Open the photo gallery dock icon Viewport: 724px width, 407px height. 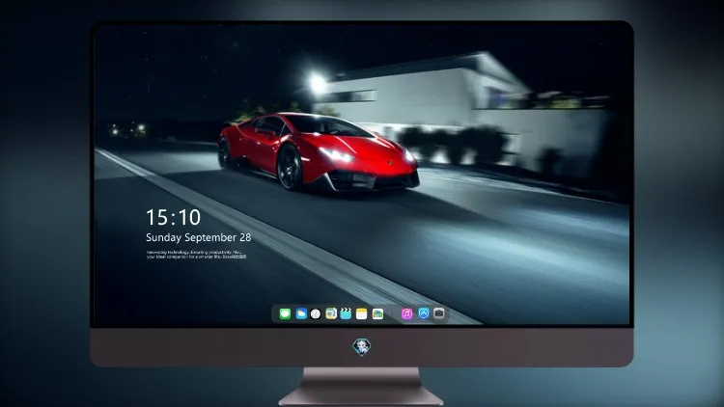(377, 313)
